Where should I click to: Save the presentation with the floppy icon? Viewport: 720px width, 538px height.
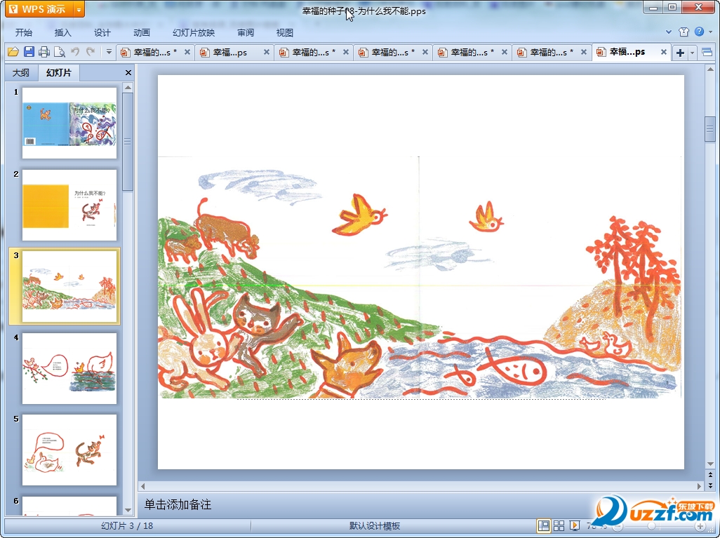pos(29,52)
